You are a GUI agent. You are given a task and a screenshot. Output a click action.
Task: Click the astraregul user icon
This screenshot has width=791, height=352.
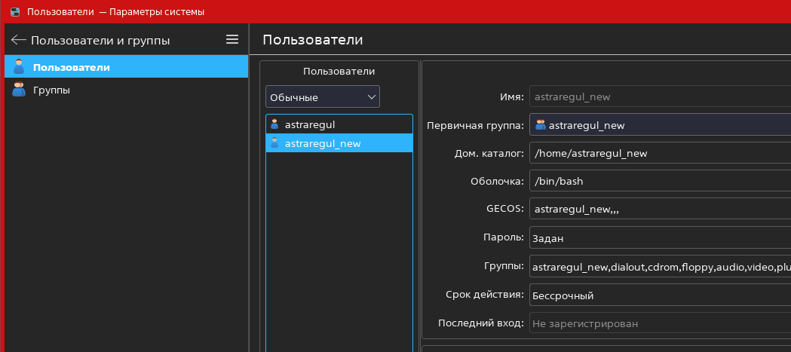click(x=274, y=124)
